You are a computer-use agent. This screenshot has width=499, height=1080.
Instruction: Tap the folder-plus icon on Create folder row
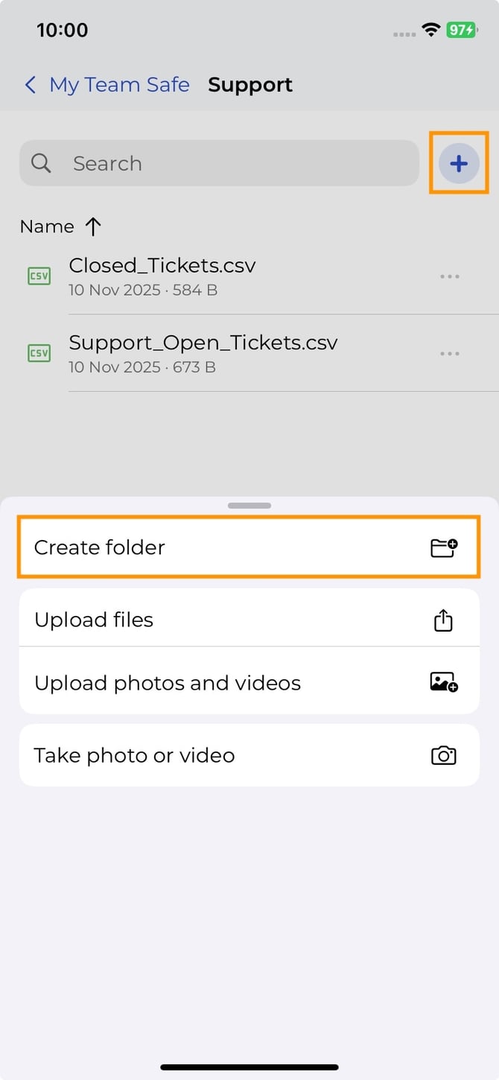coord(444,546)
